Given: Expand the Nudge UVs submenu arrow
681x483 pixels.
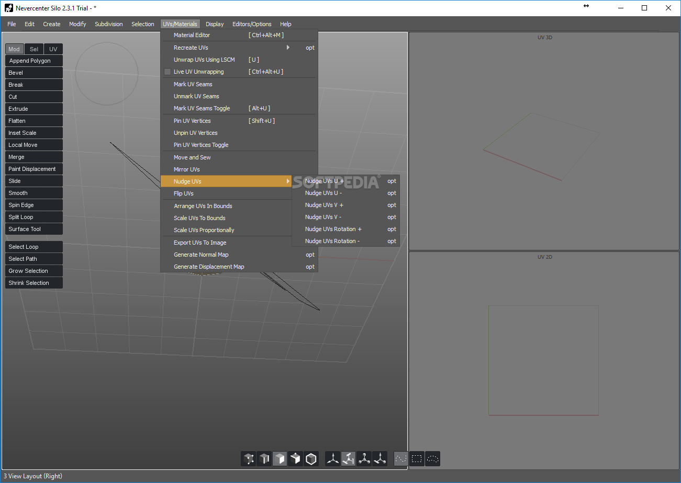Looking at the screenshot, I should (288, 181).
